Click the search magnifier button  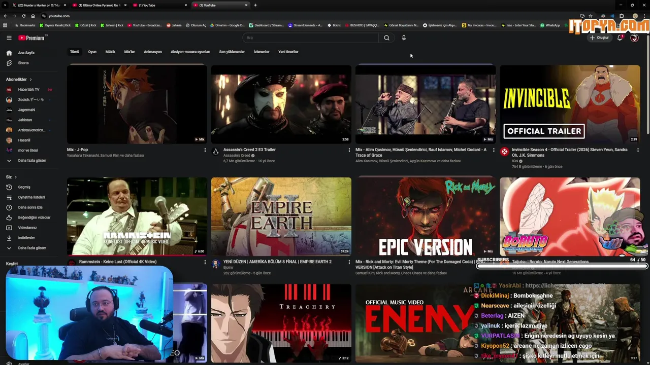coord(386,38)
